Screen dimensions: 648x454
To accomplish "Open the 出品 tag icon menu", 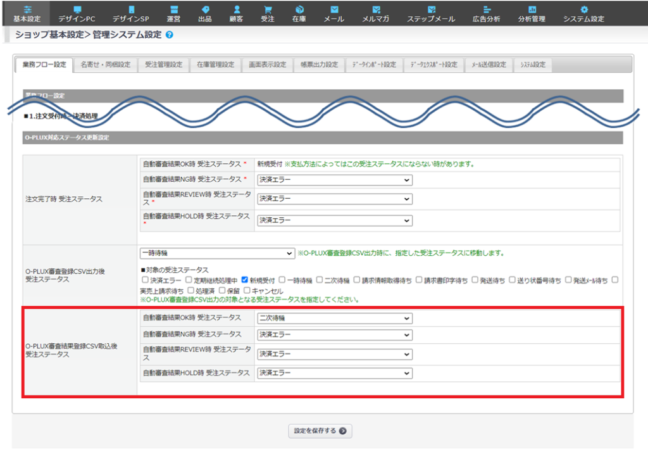I will click(x=205, y=10).
